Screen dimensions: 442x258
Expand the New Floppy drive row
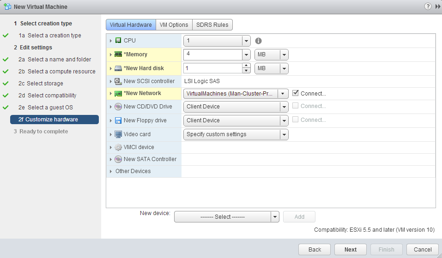point(110,120)
